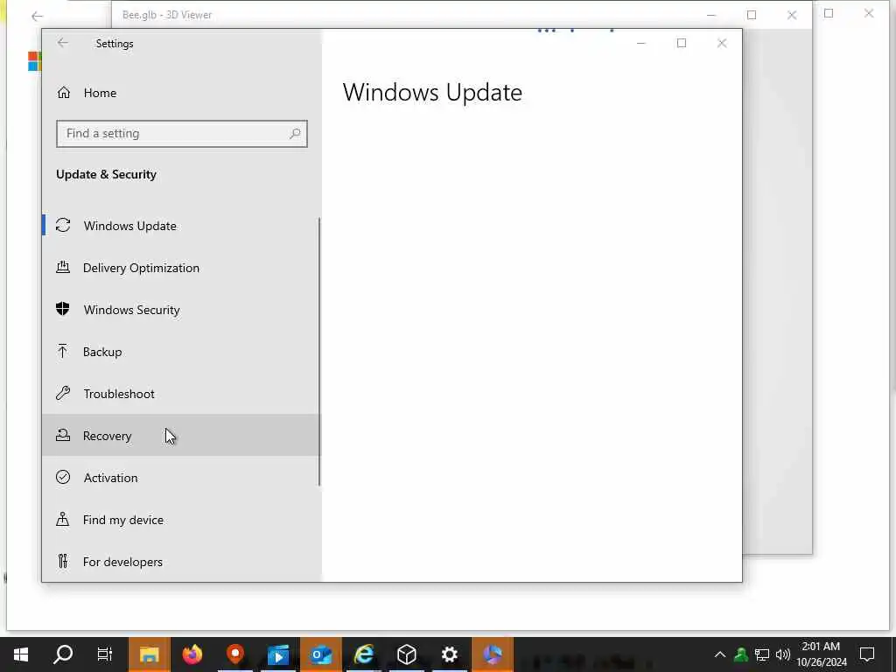Open For developers settings
Screen dimensions: 896x672
[x=180, y=561]
